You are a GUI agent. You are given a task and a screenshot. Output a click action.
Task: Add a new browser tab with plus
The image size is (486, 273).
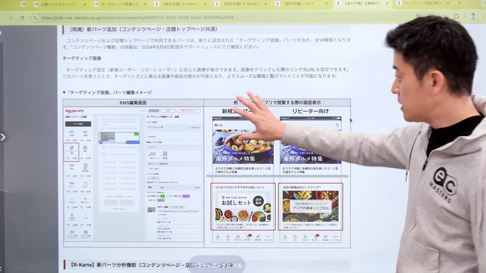(459, 3)
